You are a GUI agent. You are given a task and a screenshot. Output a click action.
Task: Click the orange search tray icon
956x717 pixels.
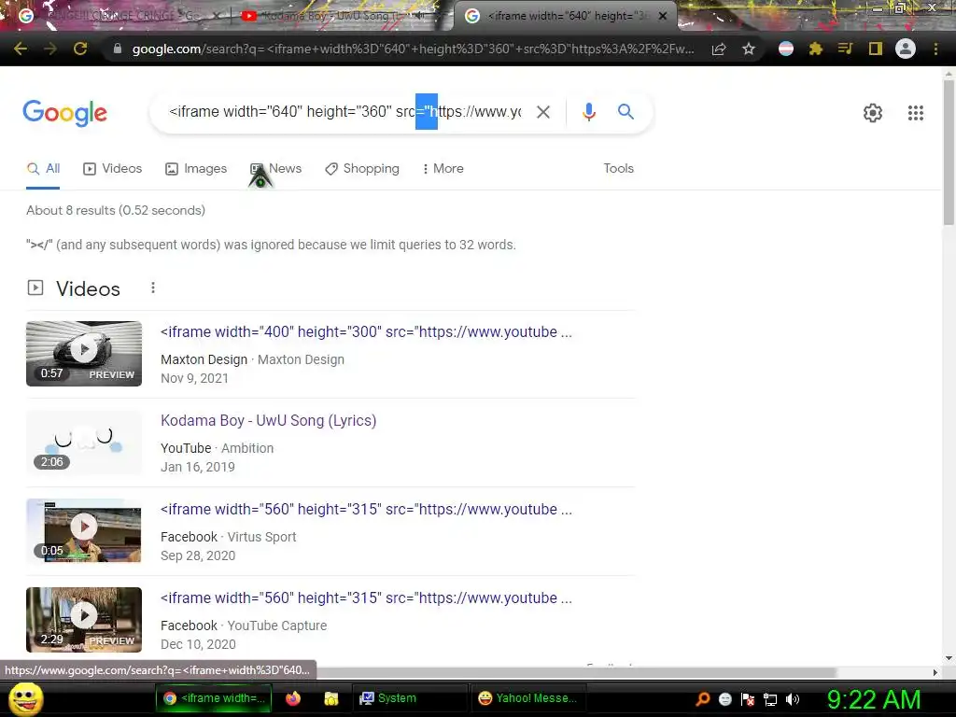[x=702, y=699]
